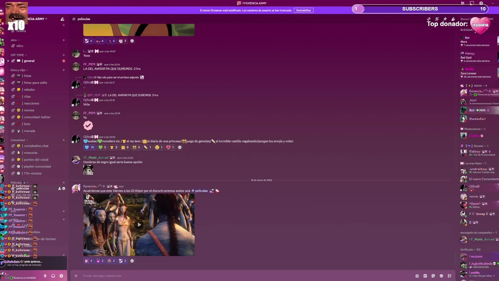Image resolution: width=499 pixels, height=281 pixels.
Task: Open the manada channel
Action: (37, 131)
